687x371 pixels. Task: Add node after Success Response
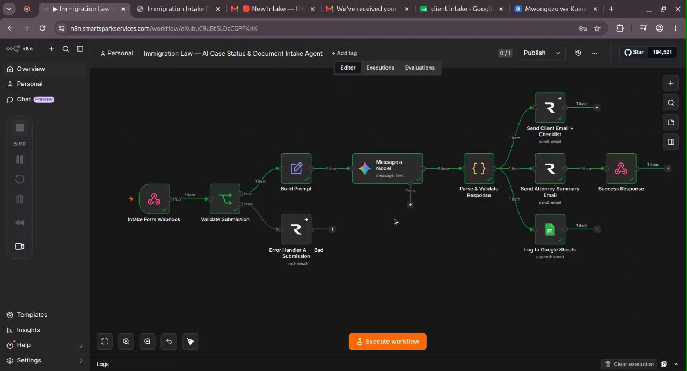668,168
